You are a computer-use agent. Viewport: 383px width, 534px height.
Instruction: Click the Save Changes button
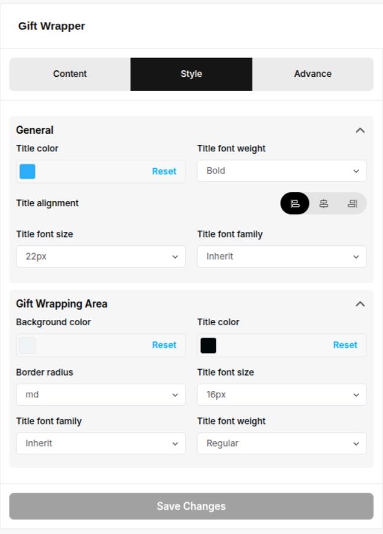(191, 506)
